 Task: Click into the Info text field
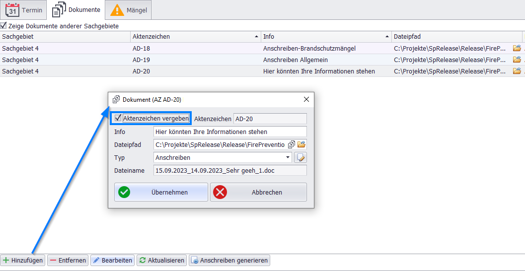[230, 132]
